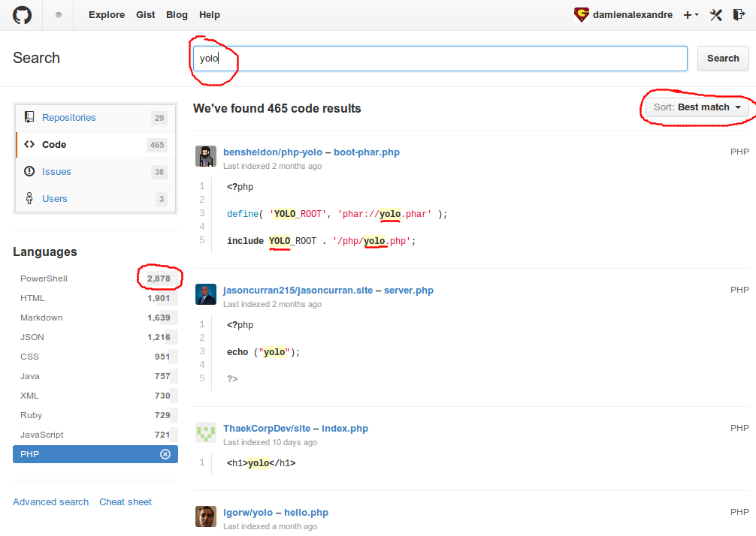756x536 pixels.
Task: Open the Help navigation item
Action: [210, 15]
